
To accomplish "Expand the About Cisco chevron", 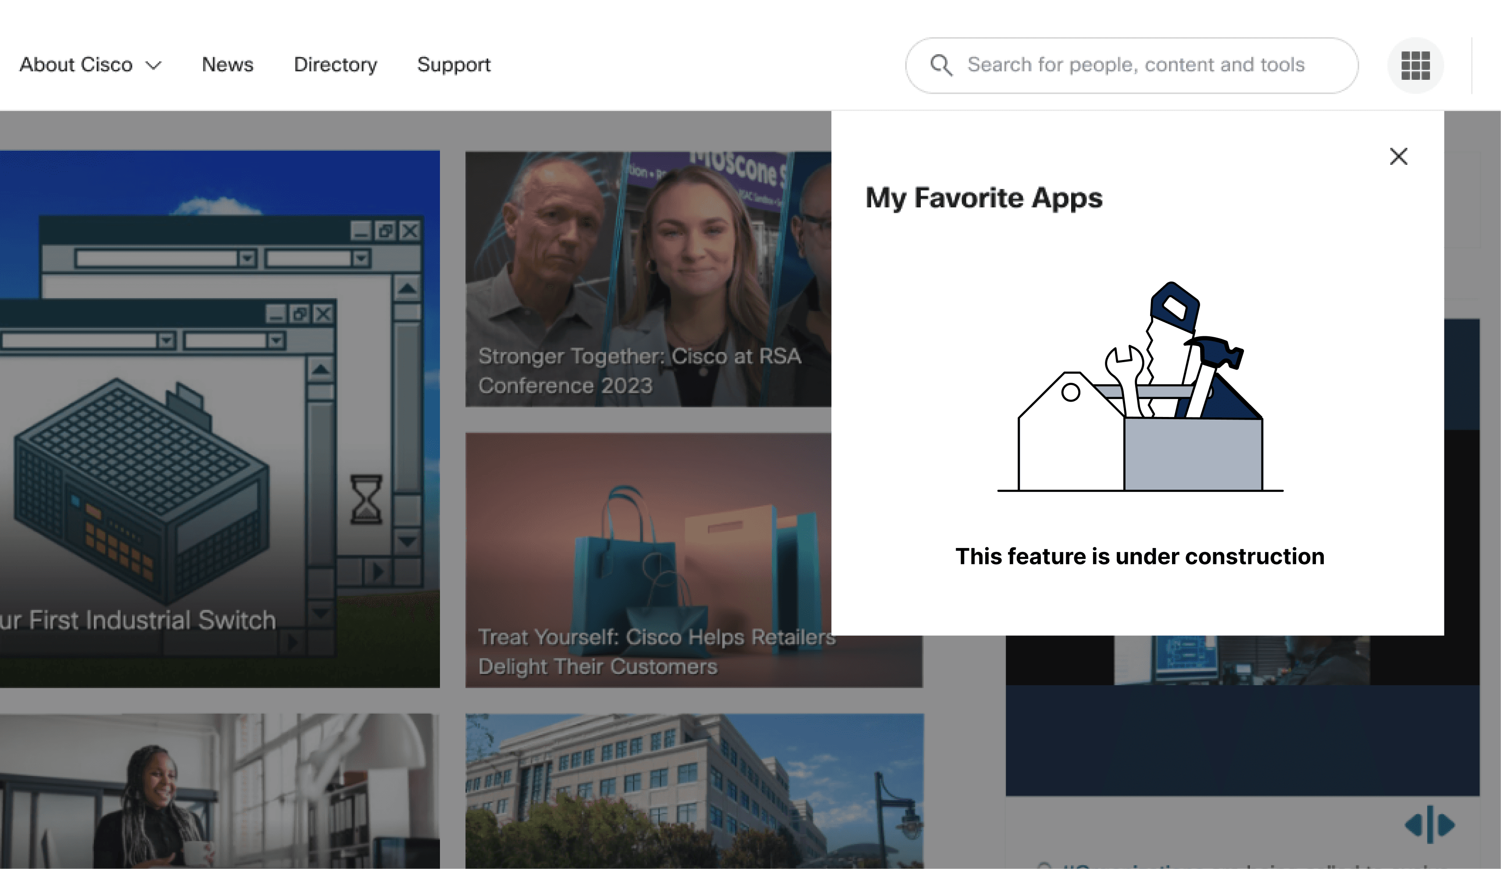I will tap(154, 65).
